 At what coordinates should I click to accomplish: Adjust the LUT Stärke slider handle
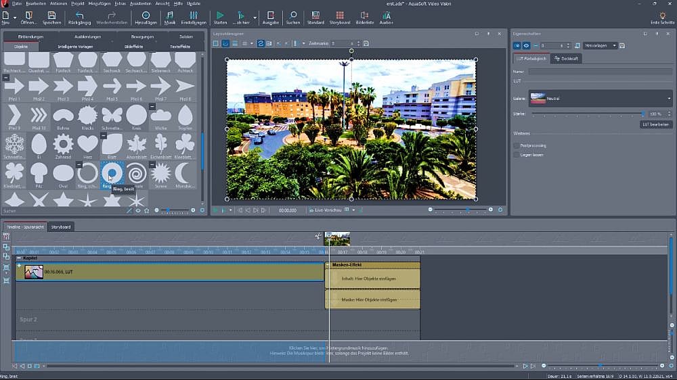pyautogui.click(x=642, y=114)
